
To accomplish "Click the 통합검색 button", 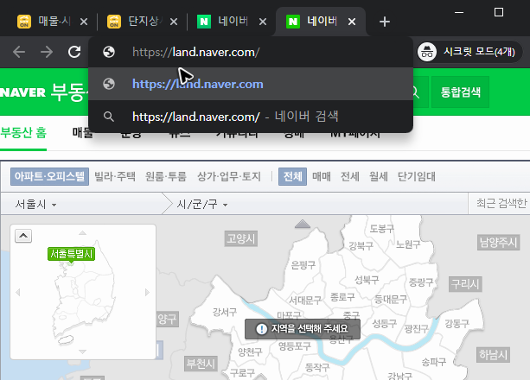I will click(460, 92).
